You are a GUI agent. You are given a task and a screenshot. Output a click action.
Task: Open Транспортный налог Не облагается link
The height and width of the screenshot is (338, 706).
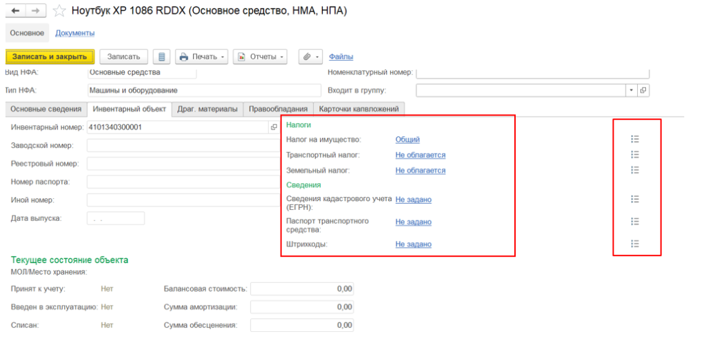pos(421,155)
